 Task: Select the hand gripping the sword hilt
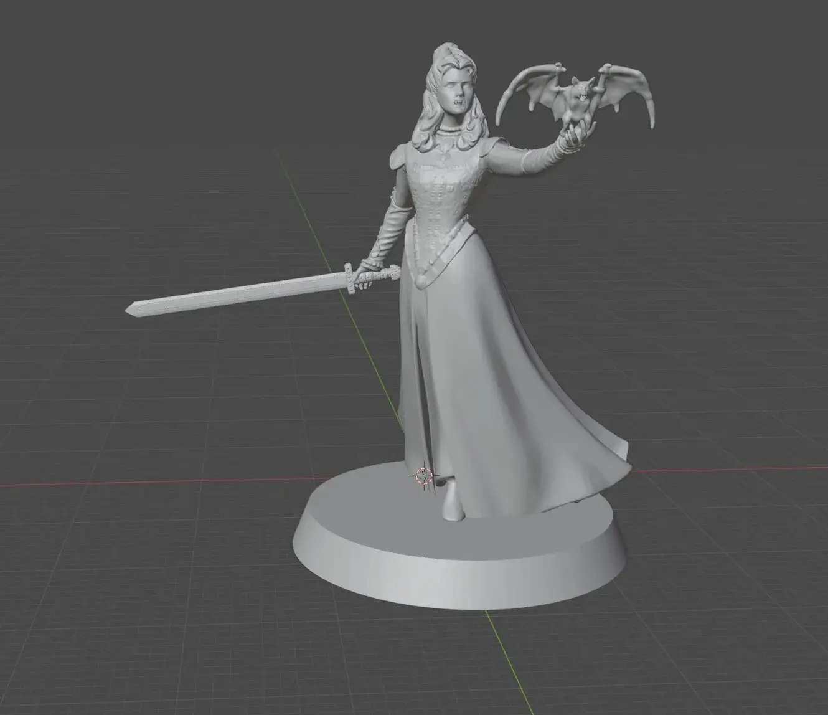coord(375,274)
